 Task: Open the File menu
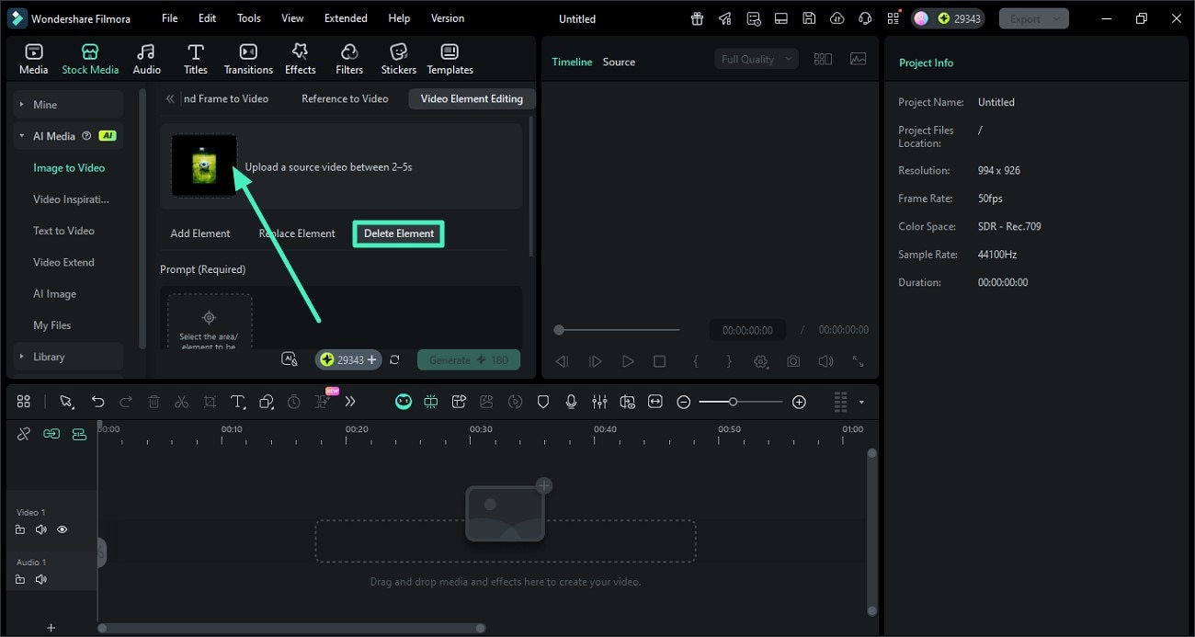[x=170, y=18]
